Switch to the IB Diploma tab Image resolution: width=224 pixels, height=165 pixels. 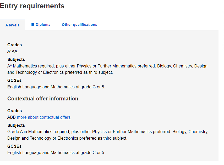(x=41, y=25)
